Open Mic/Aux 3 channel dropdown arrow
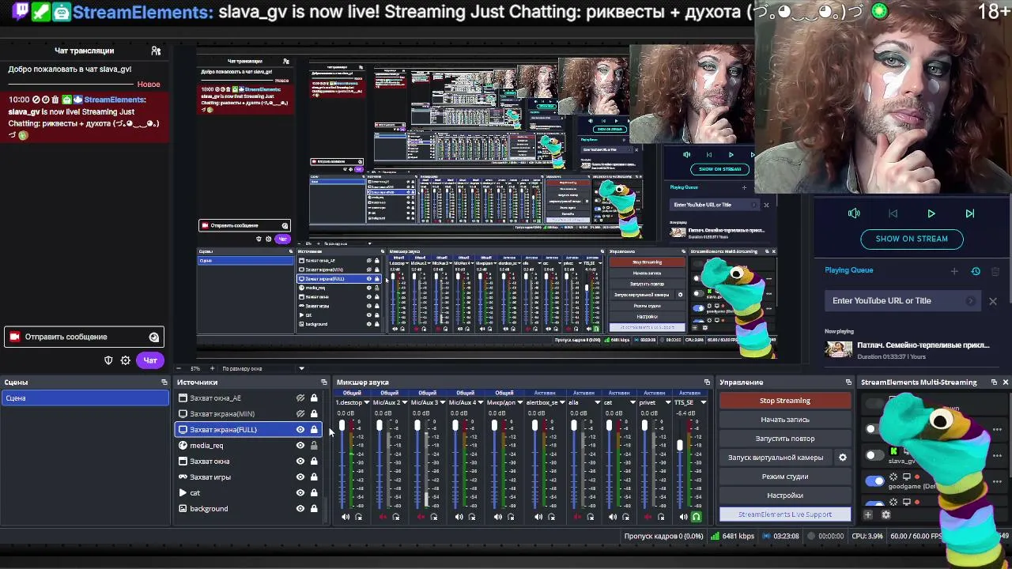The width and height of the screenshot is (1012, 569). [443, 403]
